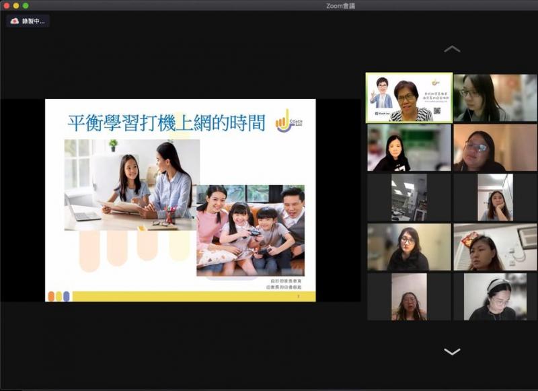Select the woman beside the air conditioner
The width and height of the screenshot is (538, 391).
[495, 247]
